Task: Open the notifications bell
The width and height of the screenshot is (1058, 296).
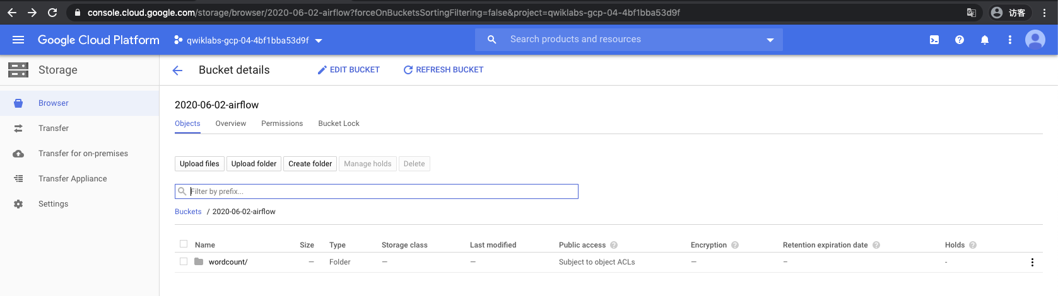Action: tap(985, 40)
